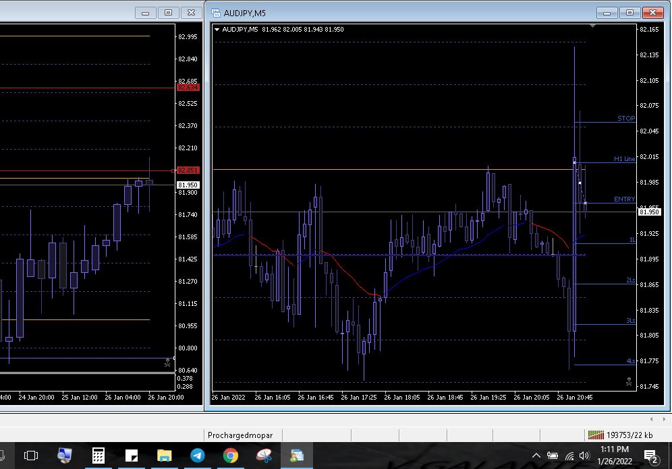Viewport: 672px width, 469px height.
Task: Click the Prochargedmopar profile in status bar
Action: pyautogui.click(x=240, y=435)
